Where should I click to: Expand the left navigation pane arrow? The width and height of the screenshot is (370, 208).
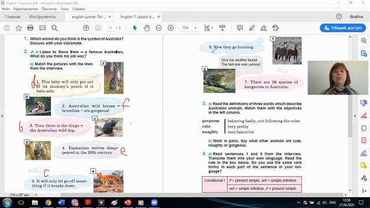pos(2,116)
